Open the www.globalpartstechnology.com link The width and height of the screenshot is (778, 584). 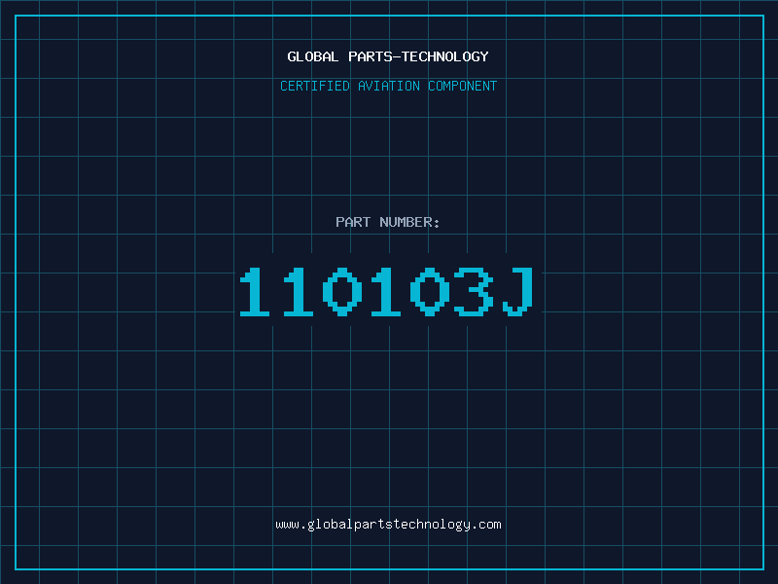[388, 525]
